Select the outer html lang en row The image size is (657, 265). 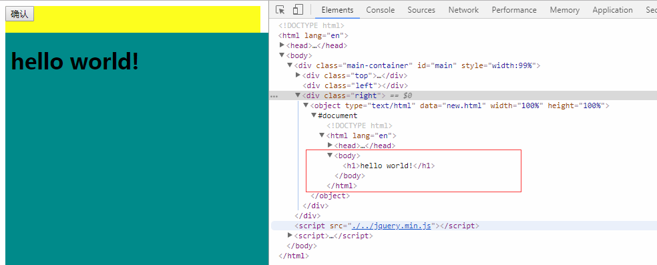[313, 35]
